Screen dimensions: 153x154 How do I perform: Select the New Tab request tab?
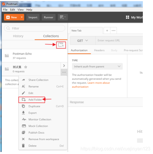pos(86,30)
